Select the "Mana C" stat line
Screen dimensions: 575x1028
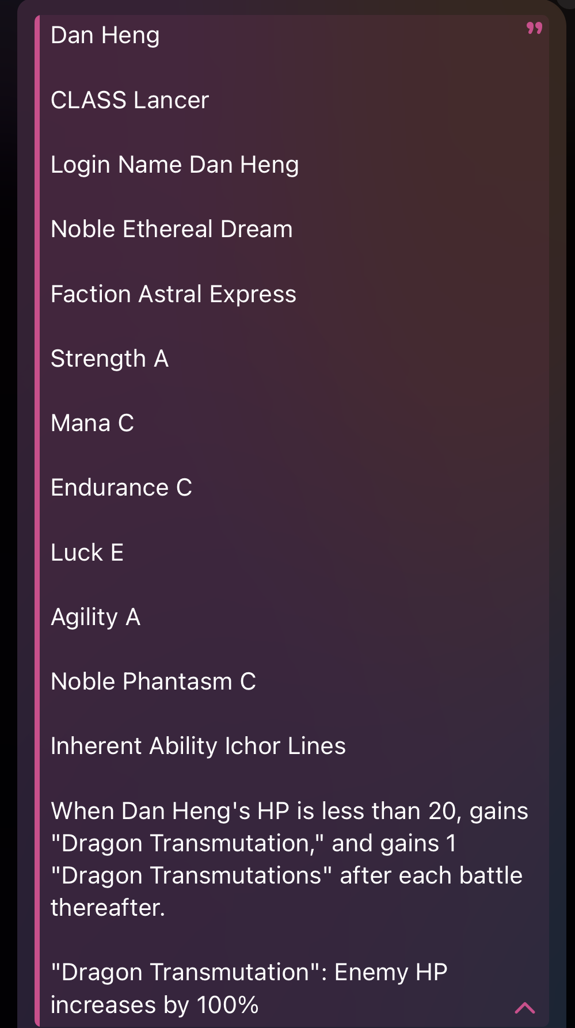pyautogui.click(x=92, y=423)
